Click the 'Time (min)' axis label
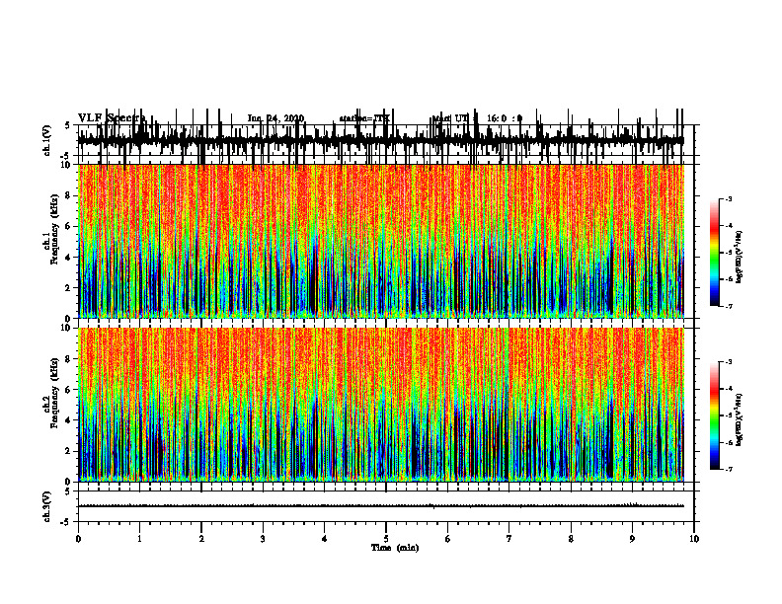This screenshot has width=782, height=604. (x=395, y=548)
